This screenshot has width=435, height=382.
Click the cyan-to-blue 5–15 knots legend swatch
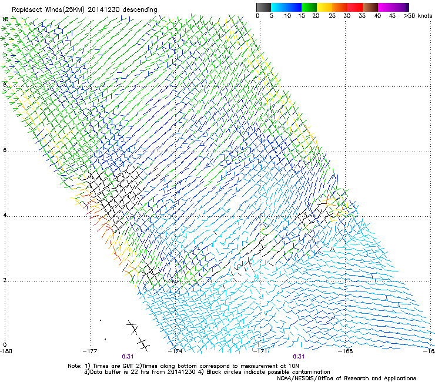pyautogui.click(x=286, y=7)
